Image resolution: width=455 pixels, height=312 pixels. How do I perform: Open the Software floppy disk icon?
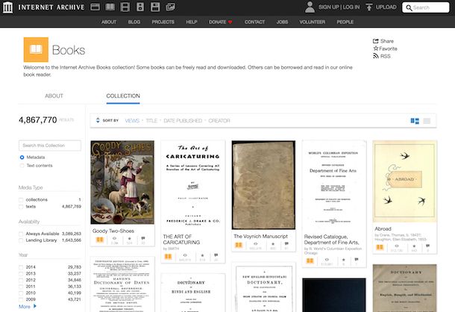155,7
